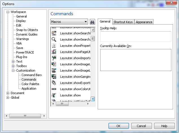Confirm with the OK button
Image resolution: width=179 pixels, height=133 pixels.
(119, 126)
